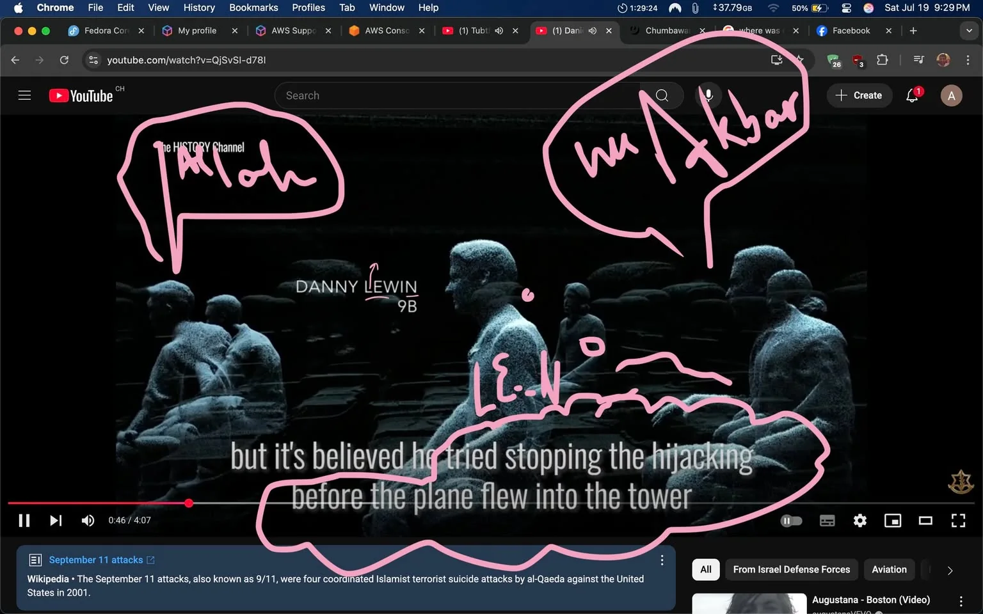This screenshot has height=614, width=983.
Task: Search with your voice microphone
Action: point(708,95)
